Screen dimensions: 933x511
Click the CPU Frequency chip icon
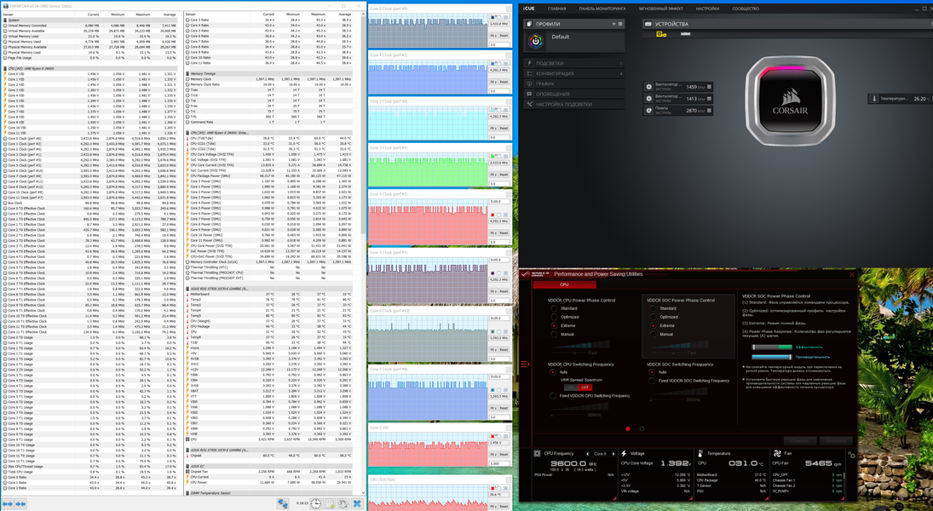click(537, 453)
